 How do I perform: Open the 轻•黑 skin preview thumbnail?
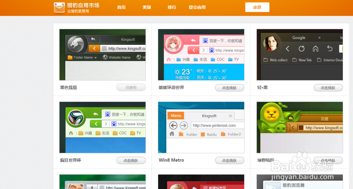tap(300, 55)
